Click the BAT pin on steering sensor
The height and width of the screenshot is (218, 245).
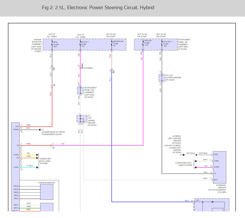tap(216, 180)
